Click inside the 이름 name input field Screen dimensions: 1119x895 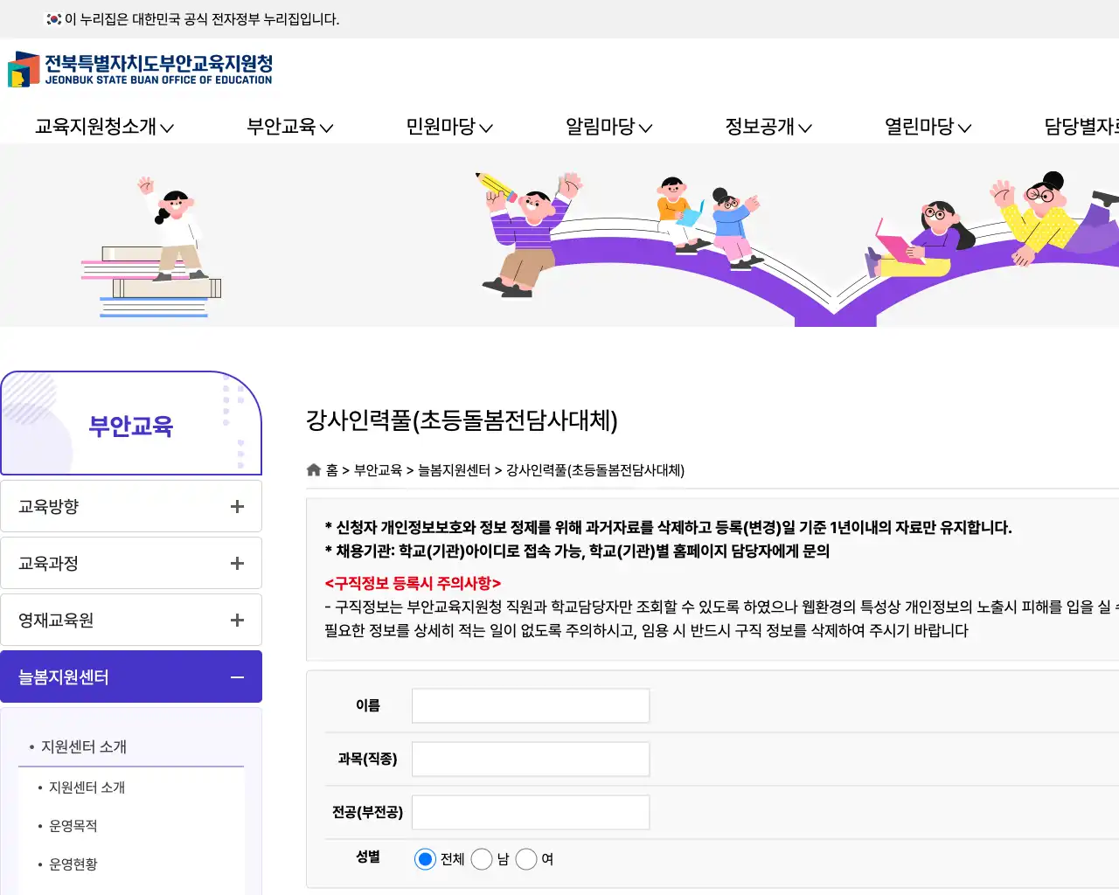click(531, 705)
